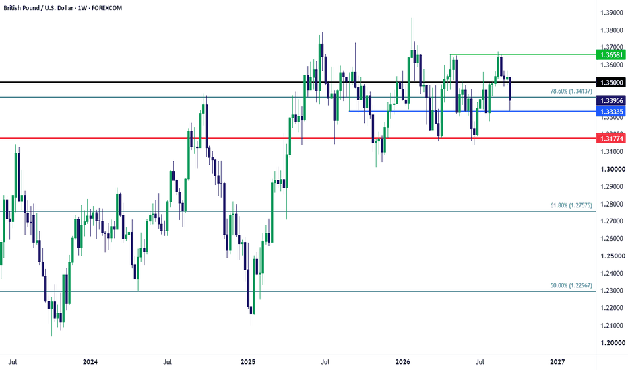Viewport: 628px width, 370px height.
Task: Click the 1W timeframe in chart title
Action: 82,8
